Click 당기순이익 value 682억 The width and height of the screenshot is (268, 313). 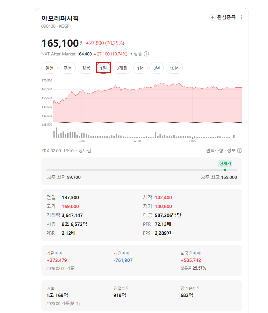click(187, 295)
